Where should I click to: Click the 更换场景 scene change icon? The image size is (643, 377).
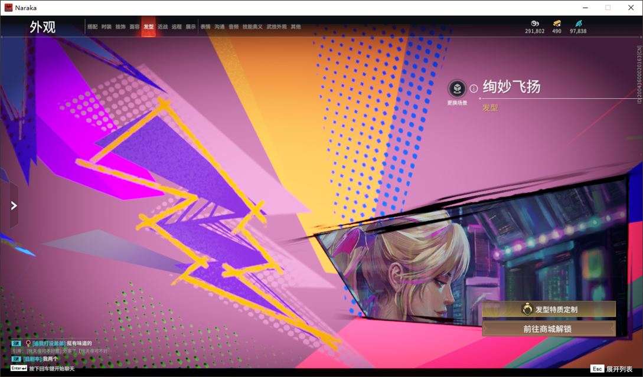coord(457,88)
